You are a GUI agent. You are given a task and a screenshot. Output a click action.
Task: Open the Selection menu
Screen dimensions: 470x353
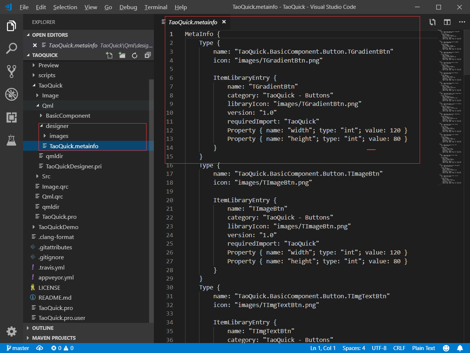coord(65,7)
